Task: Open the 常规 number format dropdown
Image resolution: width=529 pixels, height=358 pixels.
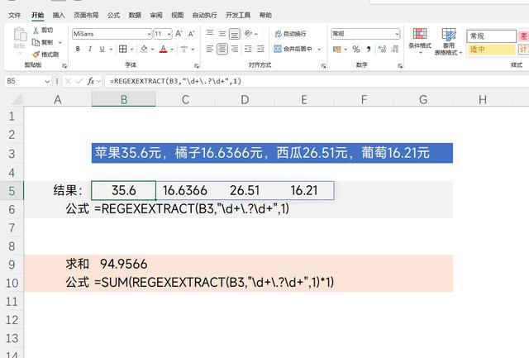Action: click(x=397, y=34)
